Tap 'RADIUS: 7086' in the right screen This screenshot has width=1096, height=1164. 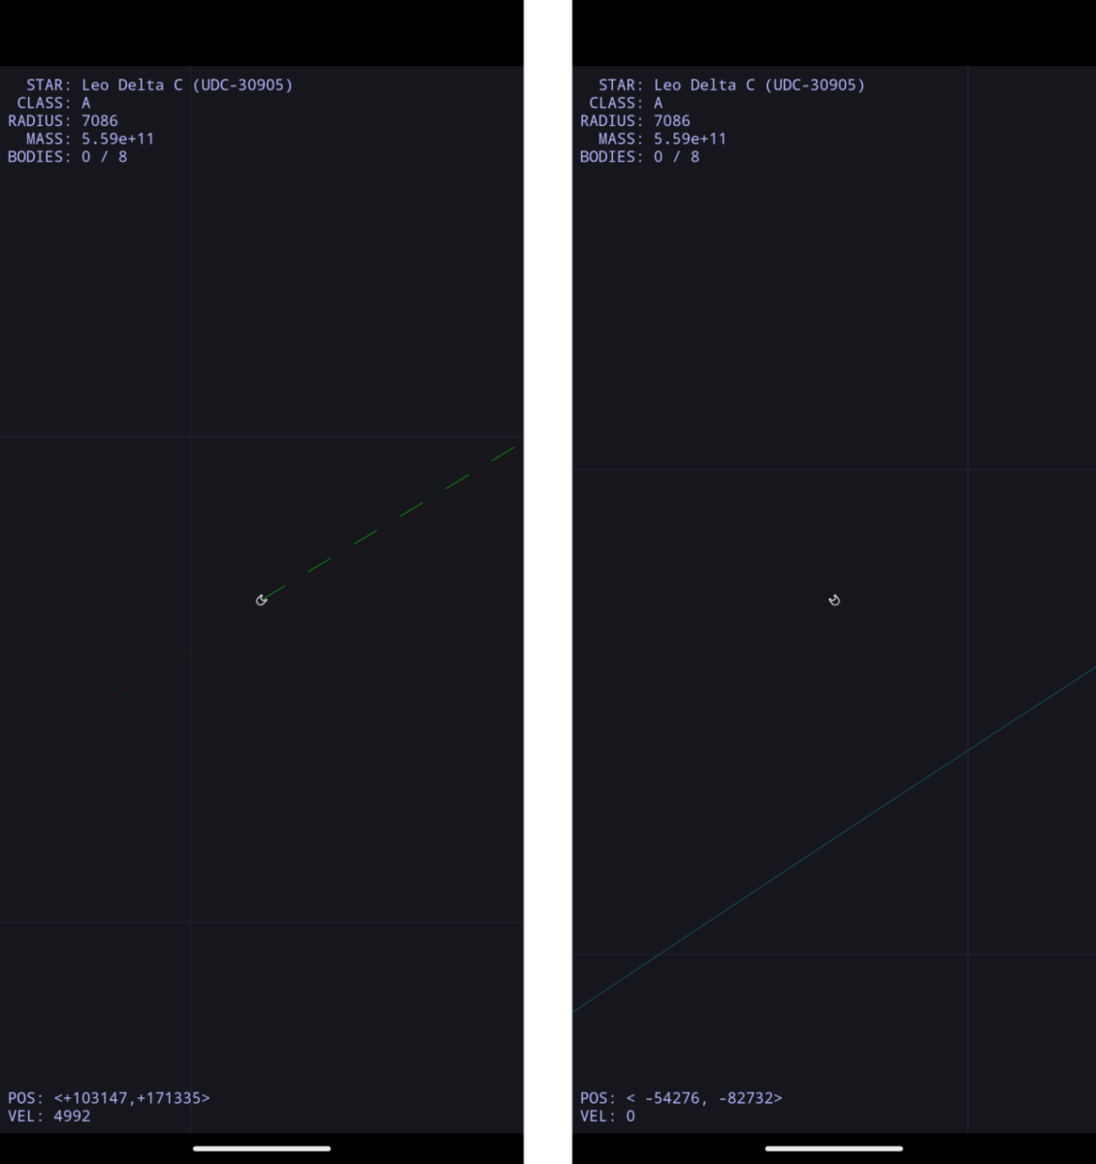pyautogui.click(x=635, y=121)
